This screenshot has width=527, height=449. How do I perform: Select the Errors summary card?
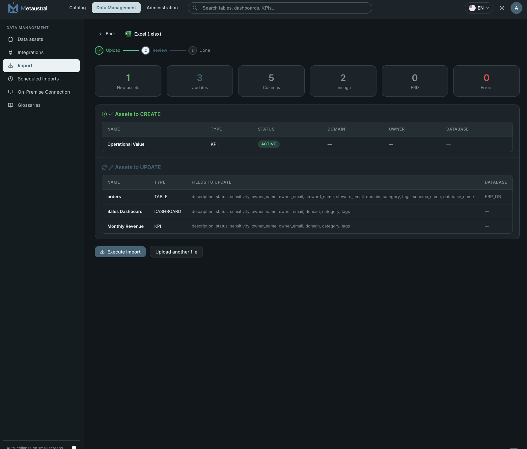point(486,81)
